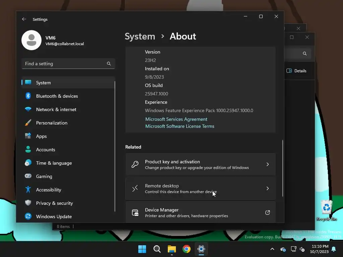Click OS build value 25947.1000

(x=156, y=94)
